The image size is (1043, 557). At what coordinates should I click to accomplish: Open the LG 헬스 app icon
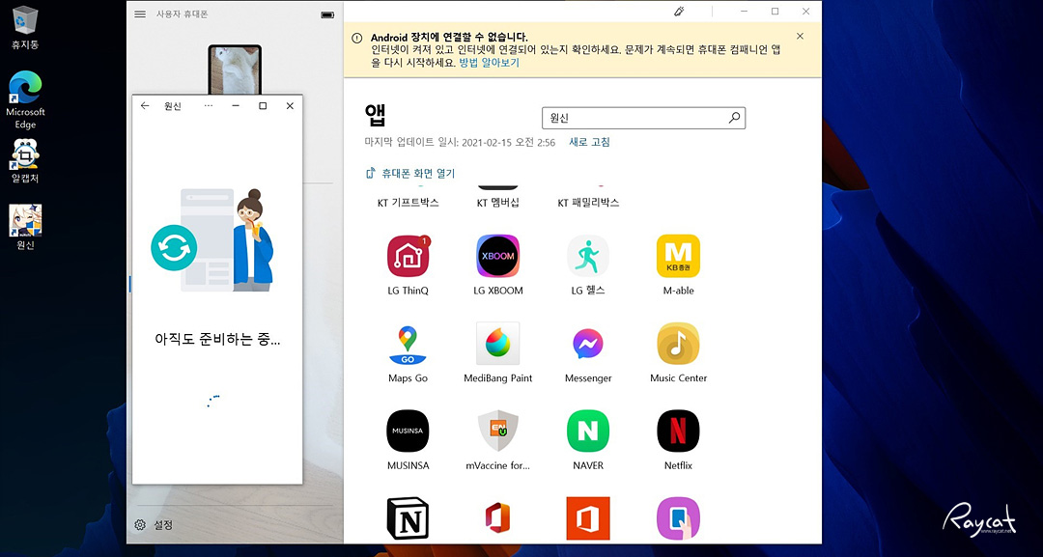point(587,256)
